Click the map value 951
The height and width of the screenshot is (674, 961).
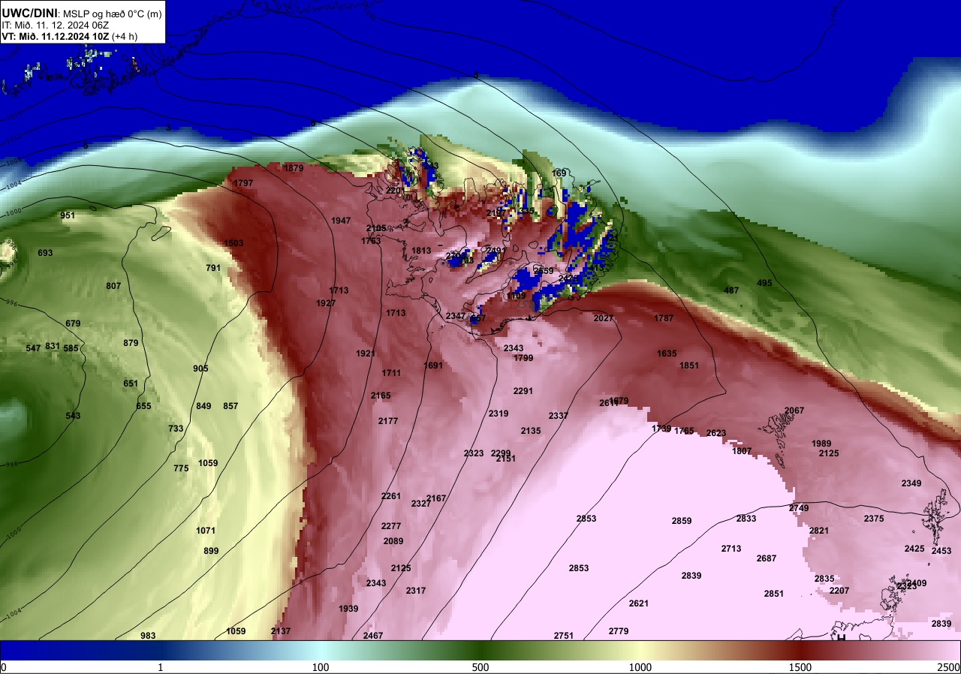tap(68, 215)
